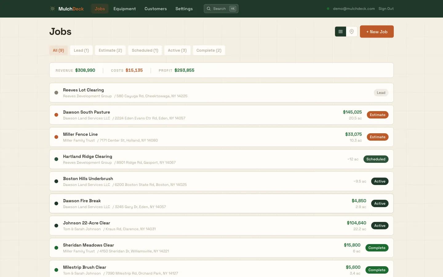This screenshot has height=277, width=443.
Task: Click status dot of Johnson 22-Acre Clear
Action: click(56, 226)
